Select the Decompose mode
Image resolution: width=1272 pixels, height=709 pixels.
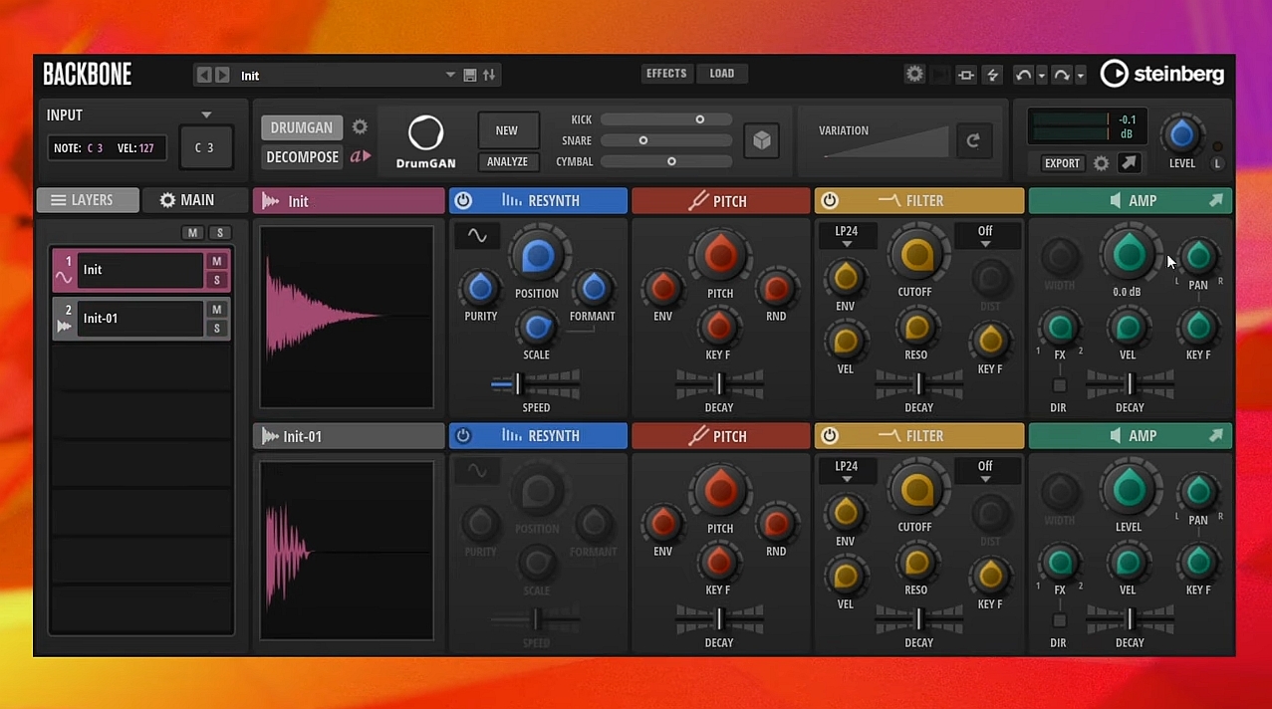point(303,156)
